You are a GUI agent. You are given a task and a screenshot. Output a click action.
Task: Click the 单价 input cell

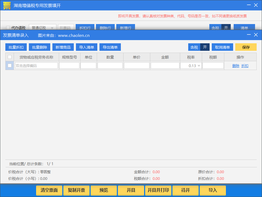point(137,65)
